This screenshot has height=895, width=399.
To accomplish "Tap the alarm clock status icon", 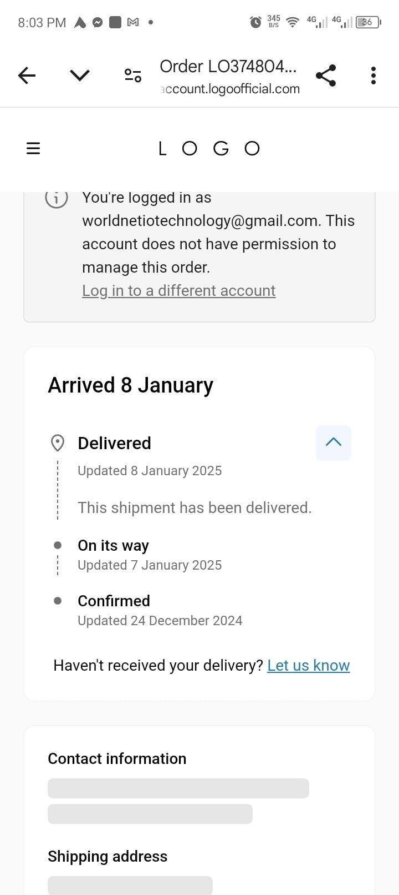I will pyautogui.click(x=255, y=22).
